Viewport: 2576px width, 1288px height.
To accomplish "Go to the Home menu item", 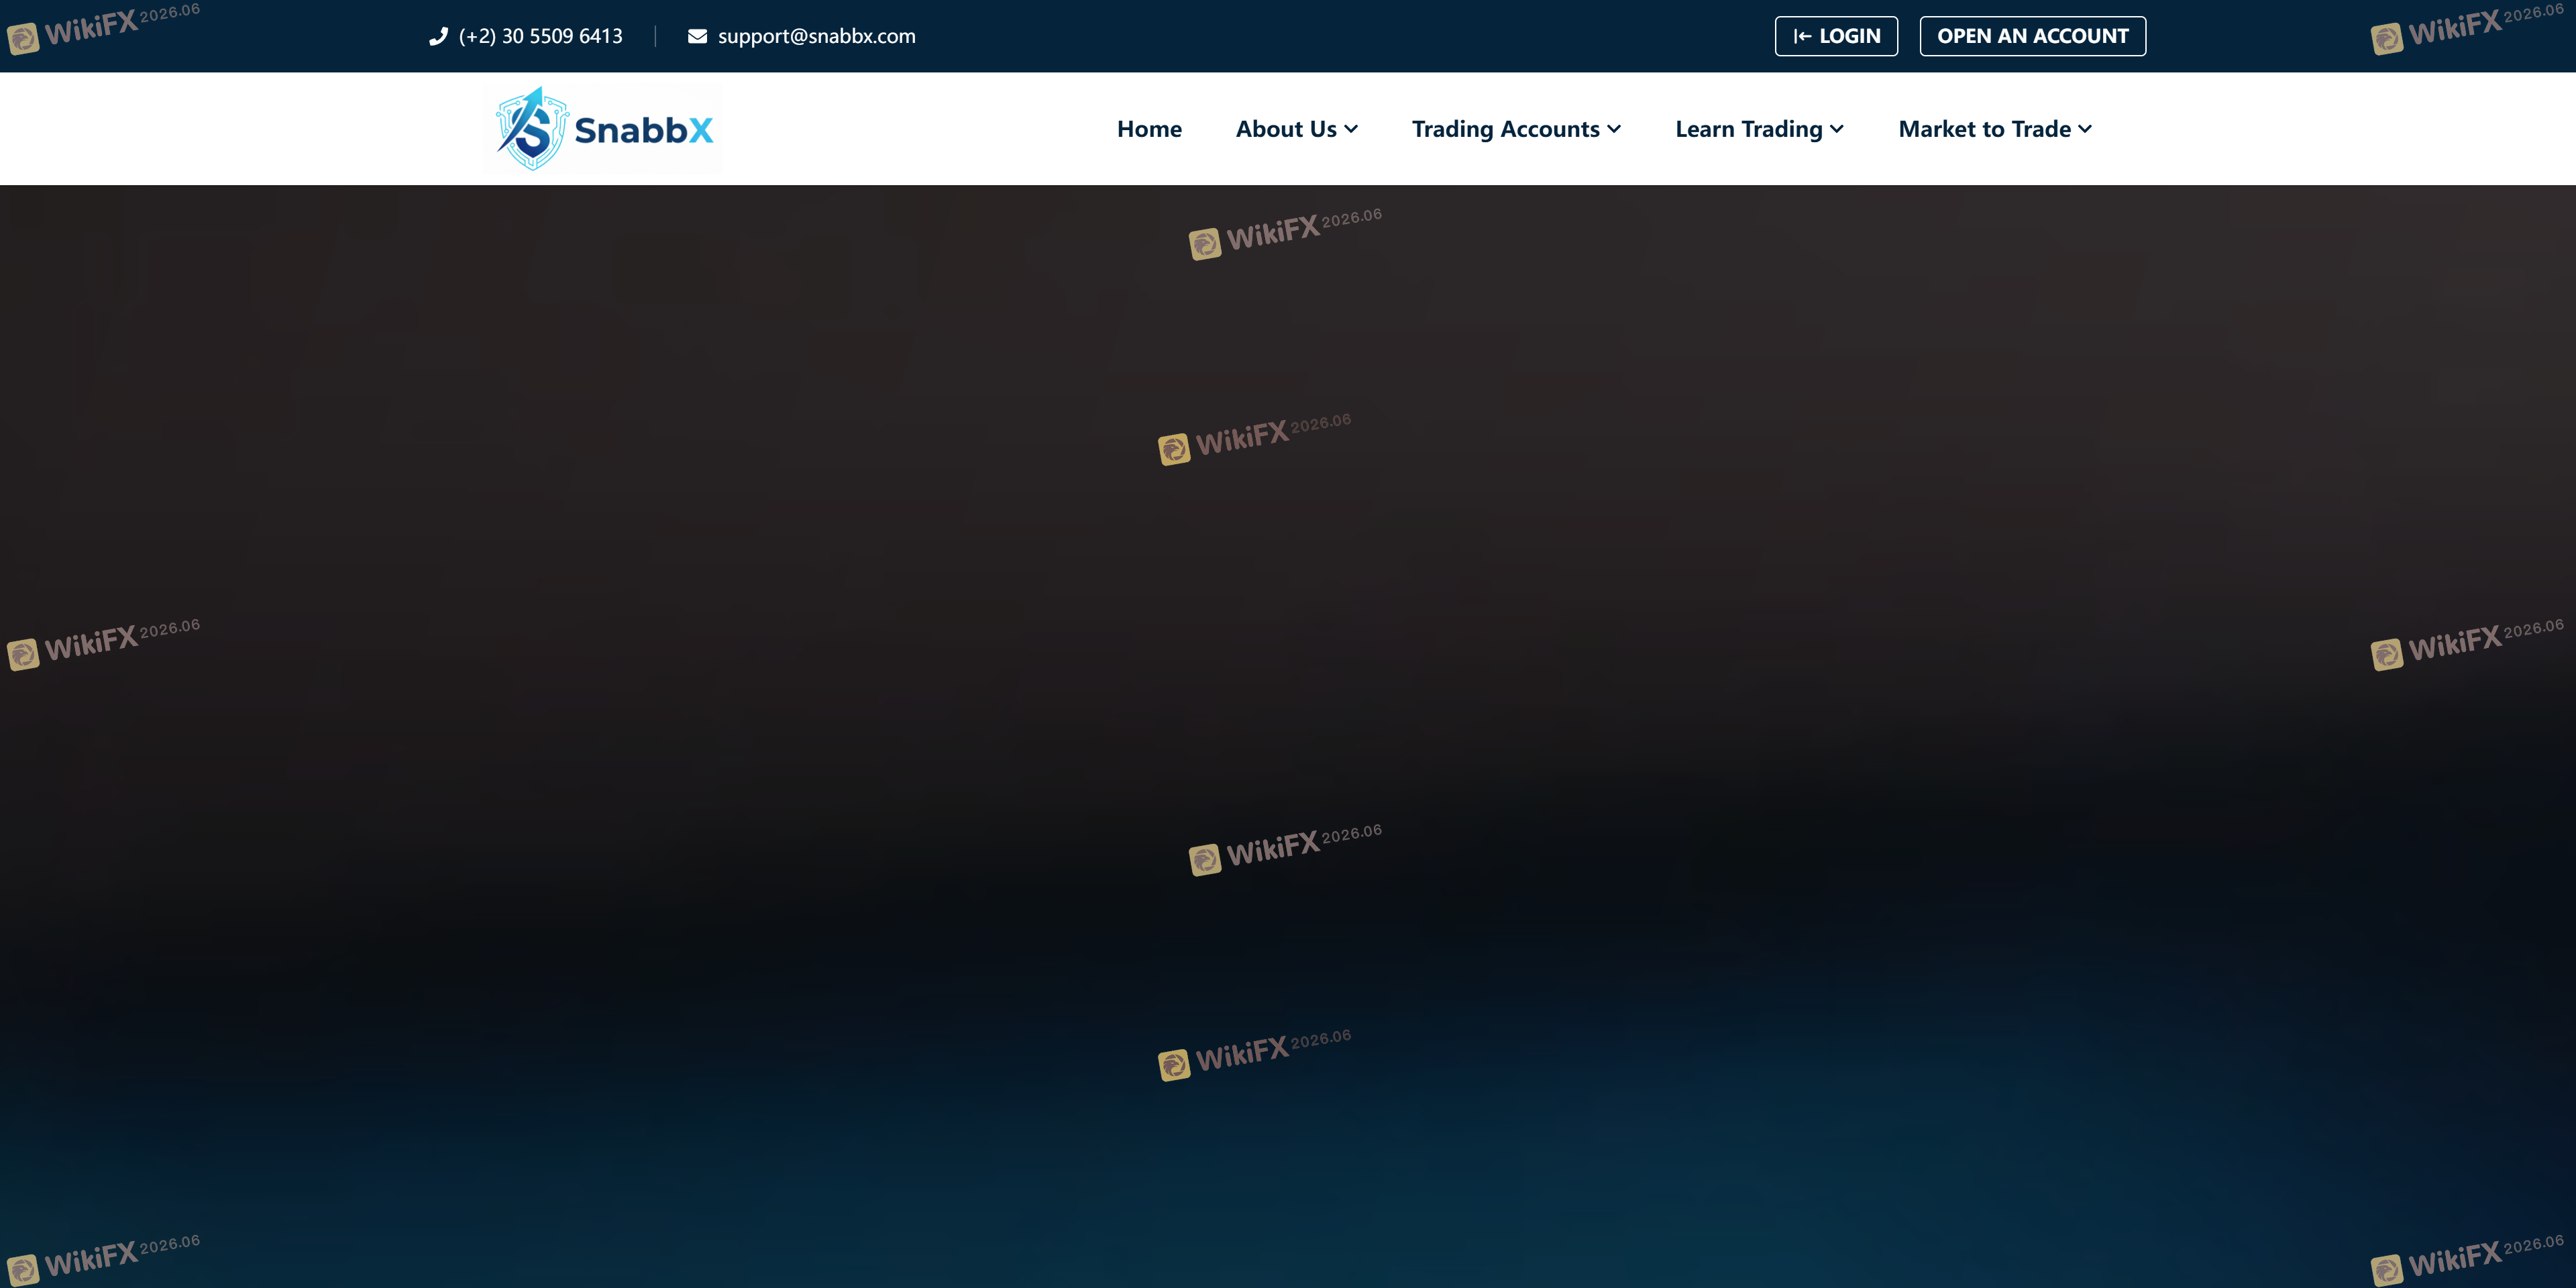I will click(x=1149, y=129).
